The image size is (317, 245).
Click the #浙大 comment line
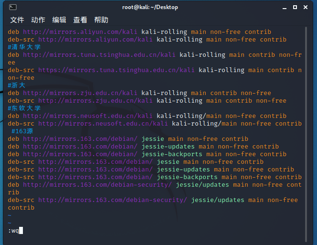(17, 85)
